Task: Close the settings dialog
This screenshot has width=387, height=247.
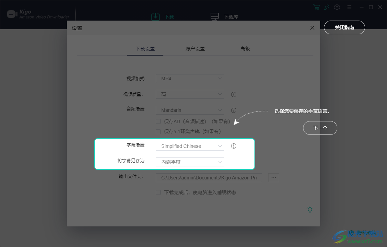Action: tap(312, 28)
